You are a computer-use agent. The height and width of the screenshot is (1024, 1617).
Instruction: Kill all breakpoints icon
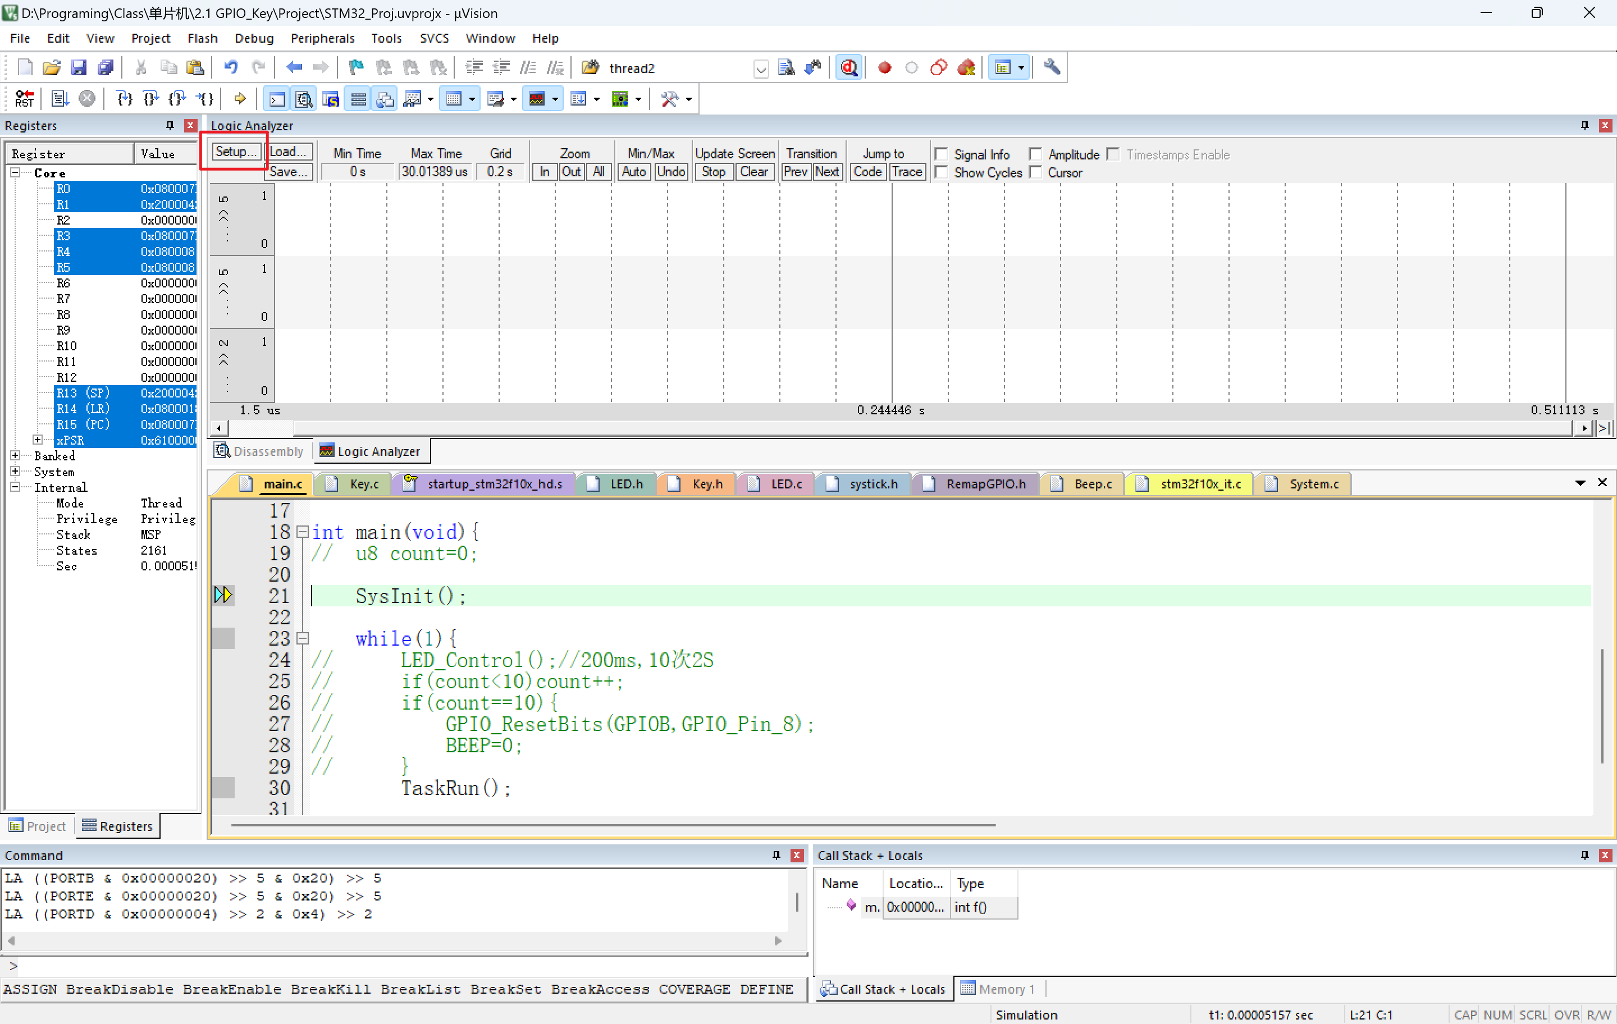[x=966, y=68]
